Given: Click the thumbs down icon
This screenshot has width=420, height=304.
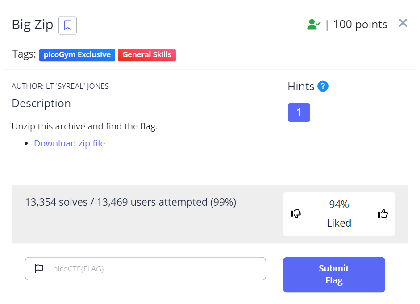Looking at the screenshot, I should [295, 214].
